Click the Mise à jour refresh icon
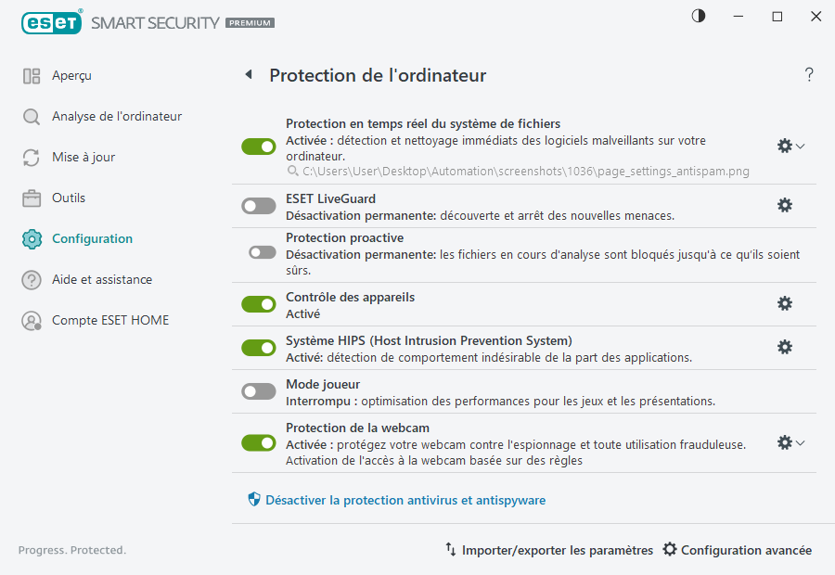The width and height of the screenshot is (835, 575). pyautogui.click(x=32, y=157)
